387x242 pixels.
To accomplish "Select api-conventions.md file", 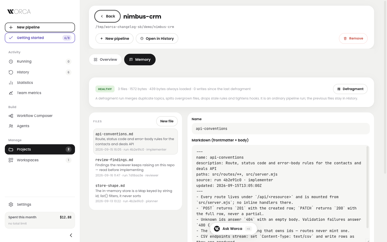I will point(135,141).
